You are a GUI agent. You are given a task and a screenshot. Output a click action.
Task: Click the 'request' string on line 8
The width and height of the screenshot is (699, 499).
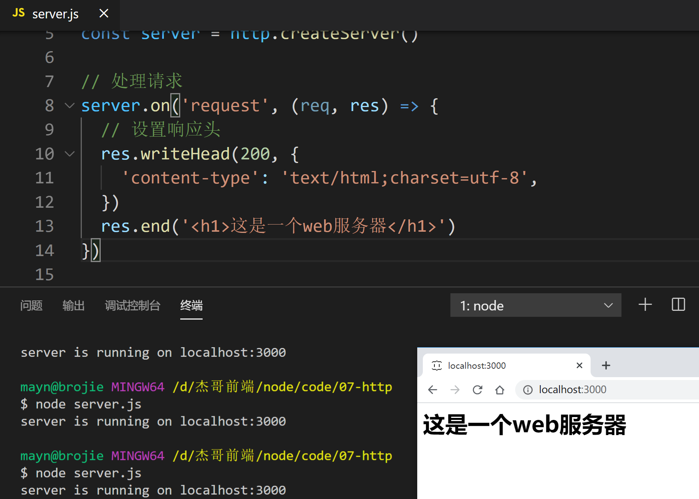[x=225, y=106]
